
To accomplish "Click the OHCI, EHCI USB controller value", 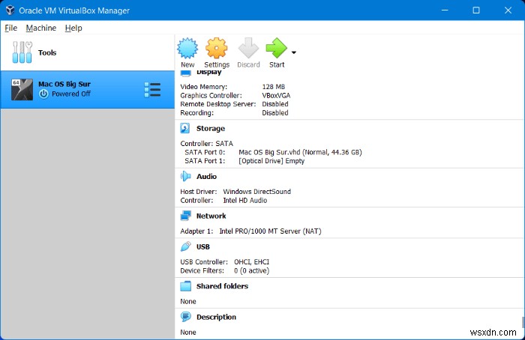I will click(x=251, y=262).
